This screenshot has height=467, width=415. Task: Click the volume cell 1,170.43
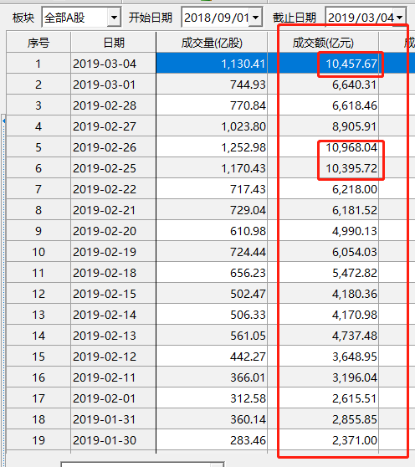tap(212, 168)
